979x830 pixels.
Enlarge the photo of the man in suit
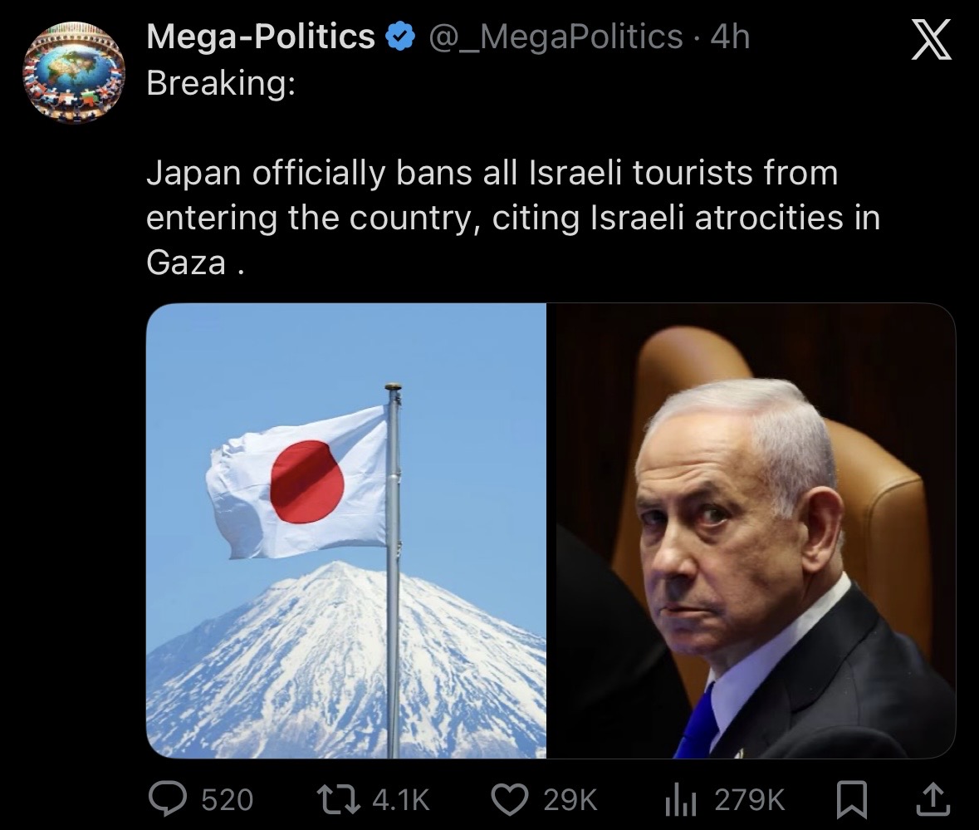(751, 531)
